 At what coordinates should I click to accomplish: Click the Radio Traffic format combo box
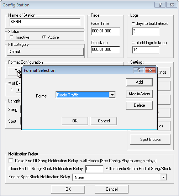tap(85, 95)
